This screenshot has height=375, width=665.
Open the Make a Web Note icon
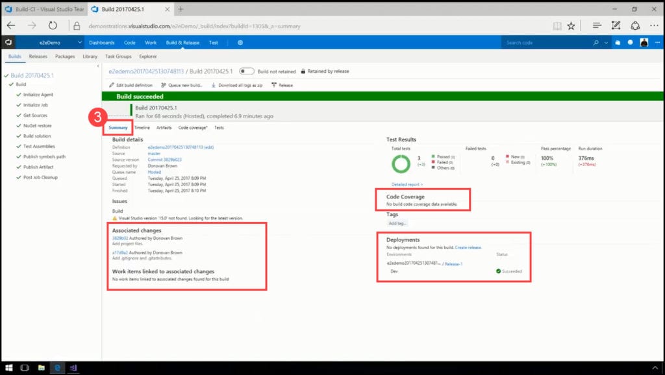click(x=616, y=26)
